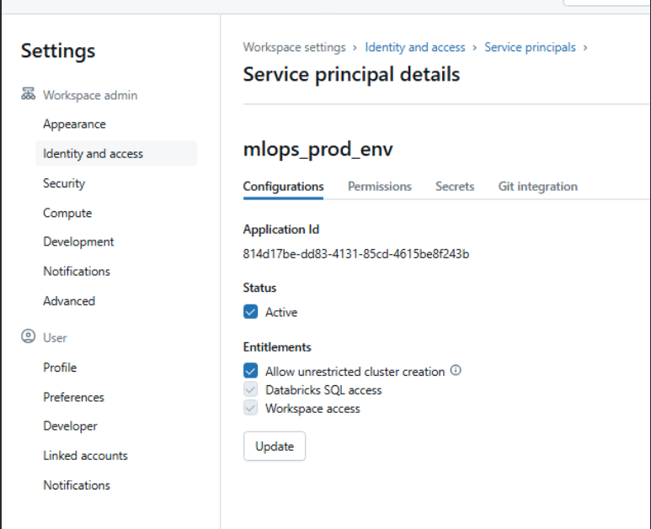Open the Git integration tab
This screenshot has height=529, width=651.
pyautogui.click(x=537, y=187)
